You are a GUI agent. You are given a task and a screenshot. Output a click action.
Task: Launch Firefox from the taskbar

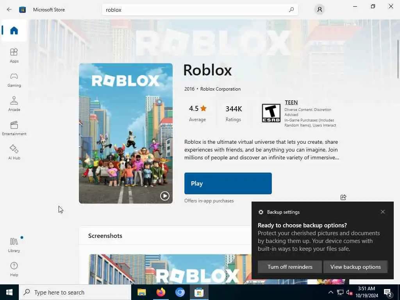tap(161, 292)
